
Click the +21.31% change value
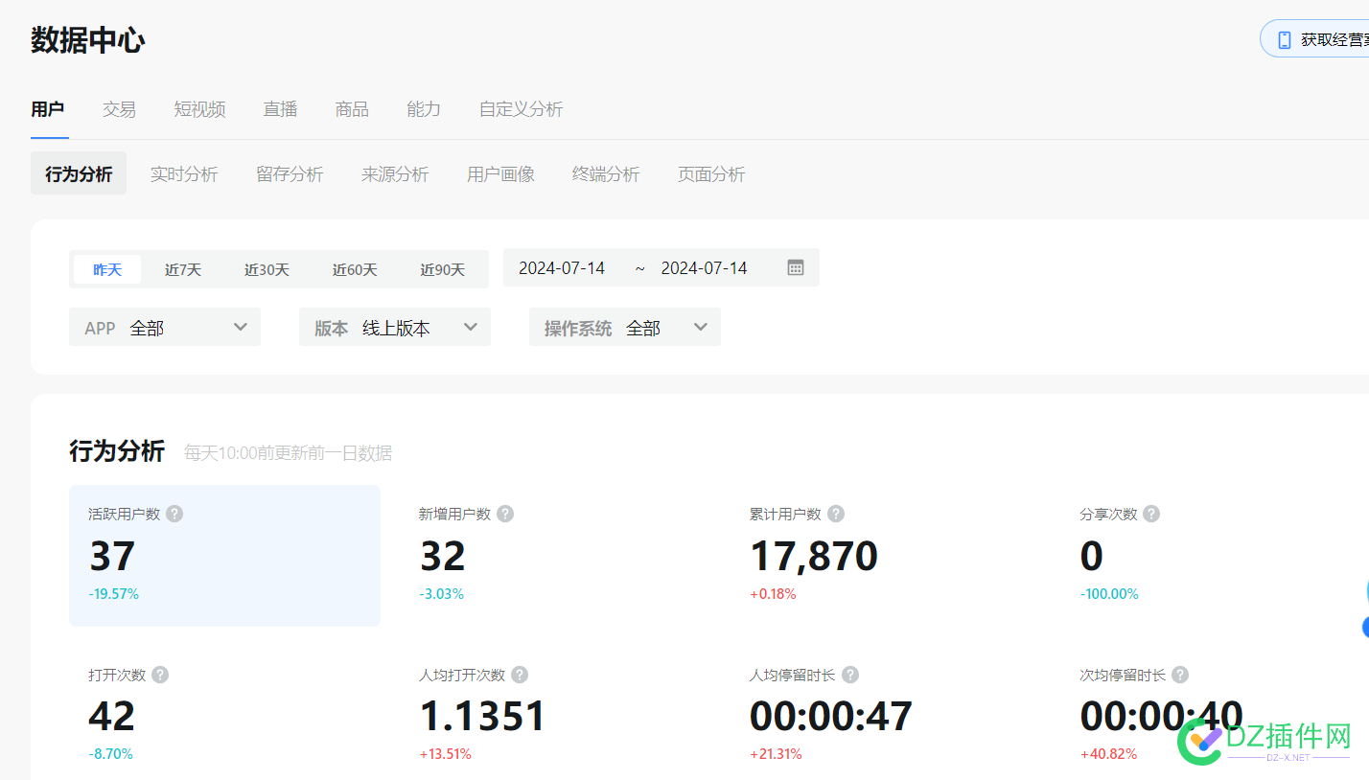point(776,754)
